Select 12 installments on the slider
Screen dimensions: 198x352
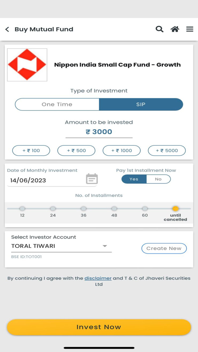(22, 209)
